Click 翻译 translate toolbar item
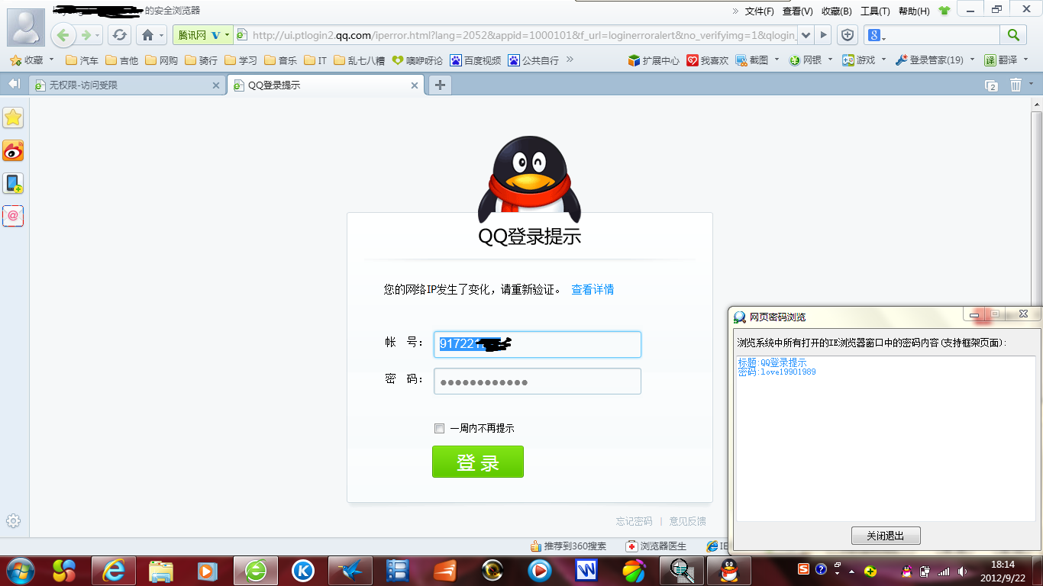Image resolution: width=1043 pixels, height=586 pixels. click(1001, 60)
